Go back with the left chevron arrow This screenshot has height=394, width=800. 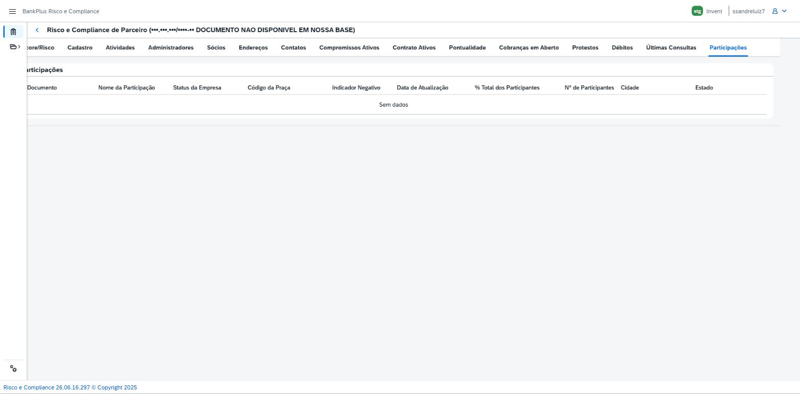37,30
